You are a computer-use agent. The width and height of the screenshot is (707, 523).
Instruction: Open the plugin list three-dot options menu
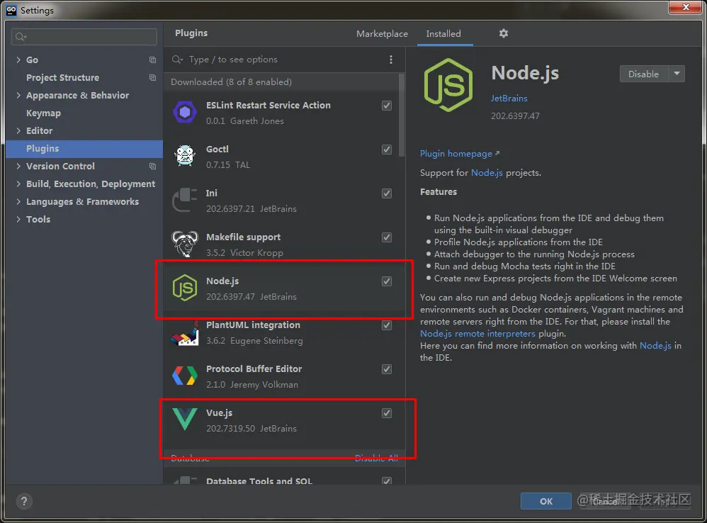[x=391, y=60]
